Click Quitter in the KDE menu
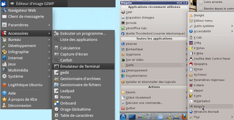The image size is (234, 120). [154, 108]
